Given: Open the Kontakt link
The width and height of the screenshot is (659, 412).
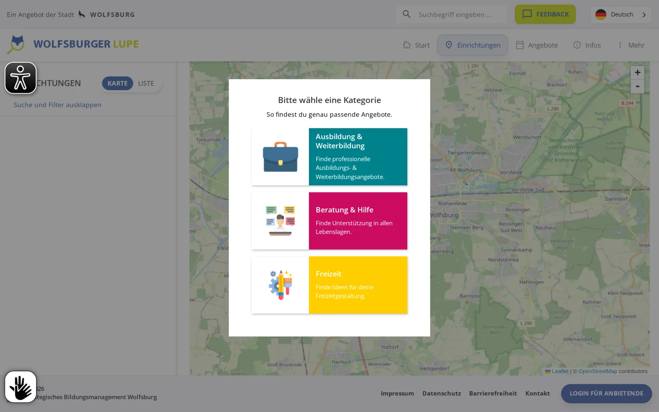Looking at the screenshot, I should pos(537,393).
